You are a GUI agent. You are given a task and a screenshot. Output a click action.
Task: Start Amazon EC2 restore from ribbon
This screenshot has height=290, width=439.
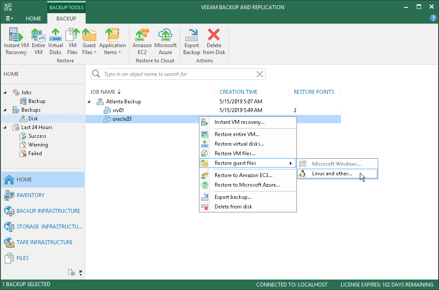[x=142, y=41]
